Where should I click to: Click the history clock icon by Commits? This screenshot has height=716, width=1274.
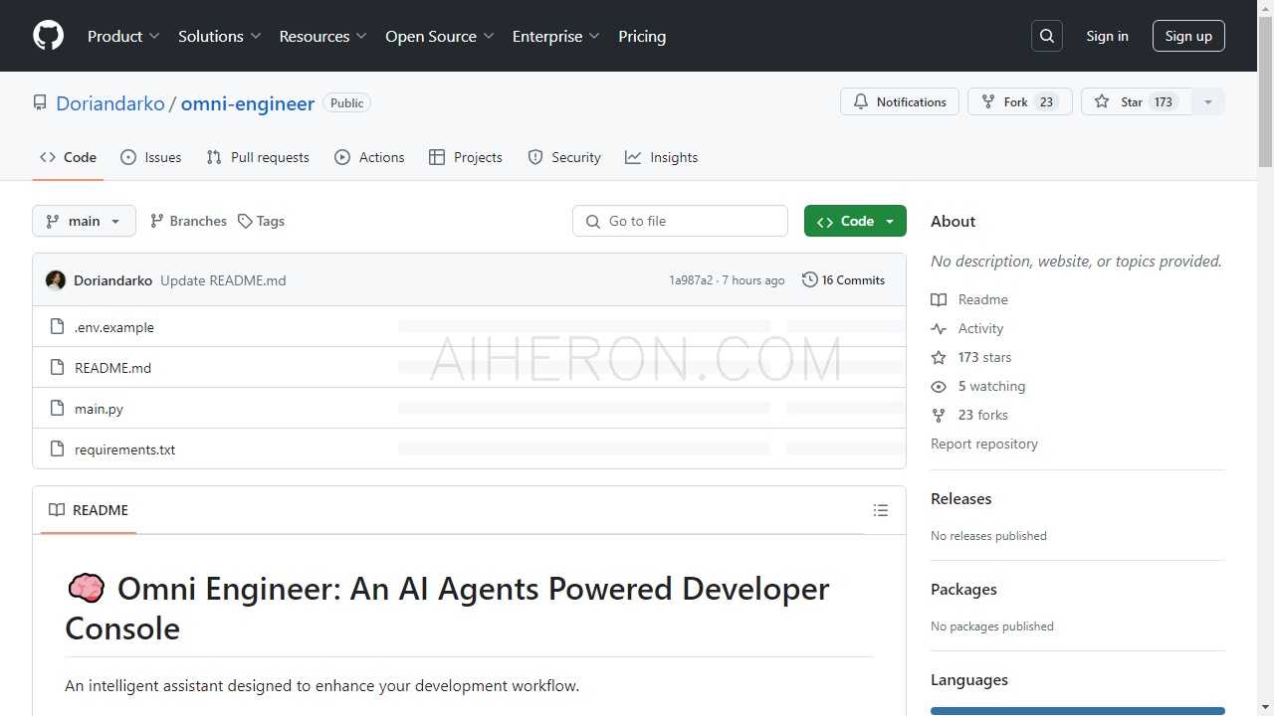810,280
